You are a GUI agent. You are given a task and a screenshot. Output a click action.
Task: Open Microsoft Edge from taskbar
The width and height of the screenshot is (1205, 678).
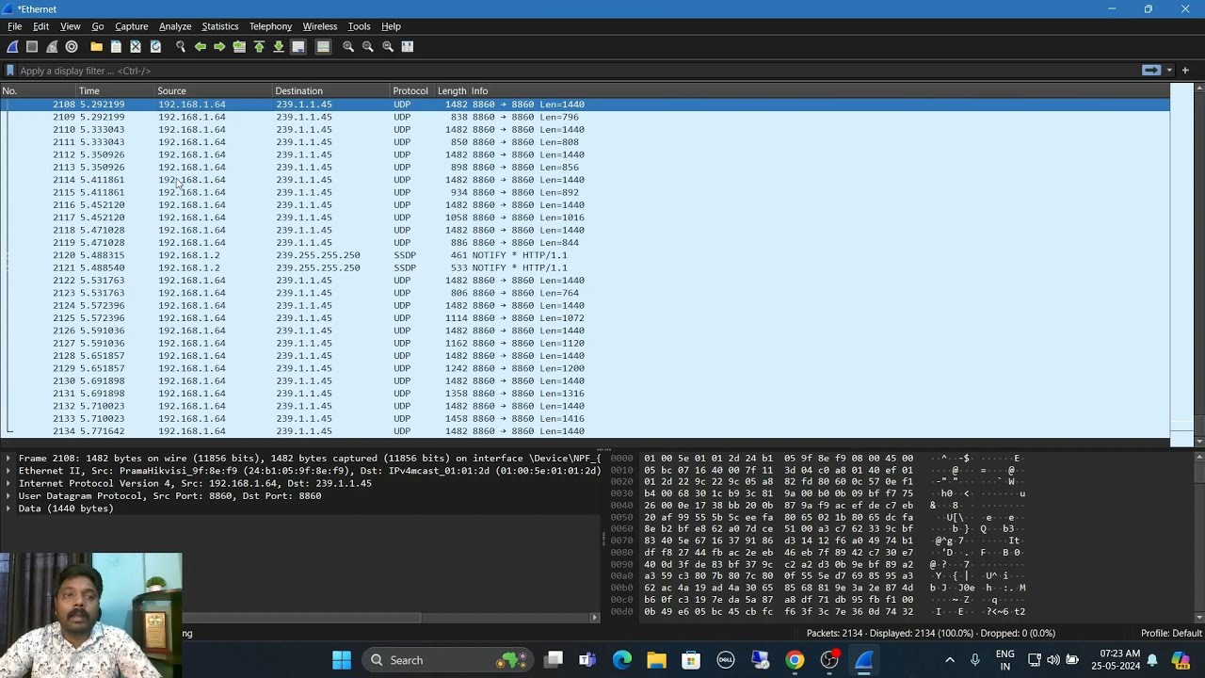point(622,660)
